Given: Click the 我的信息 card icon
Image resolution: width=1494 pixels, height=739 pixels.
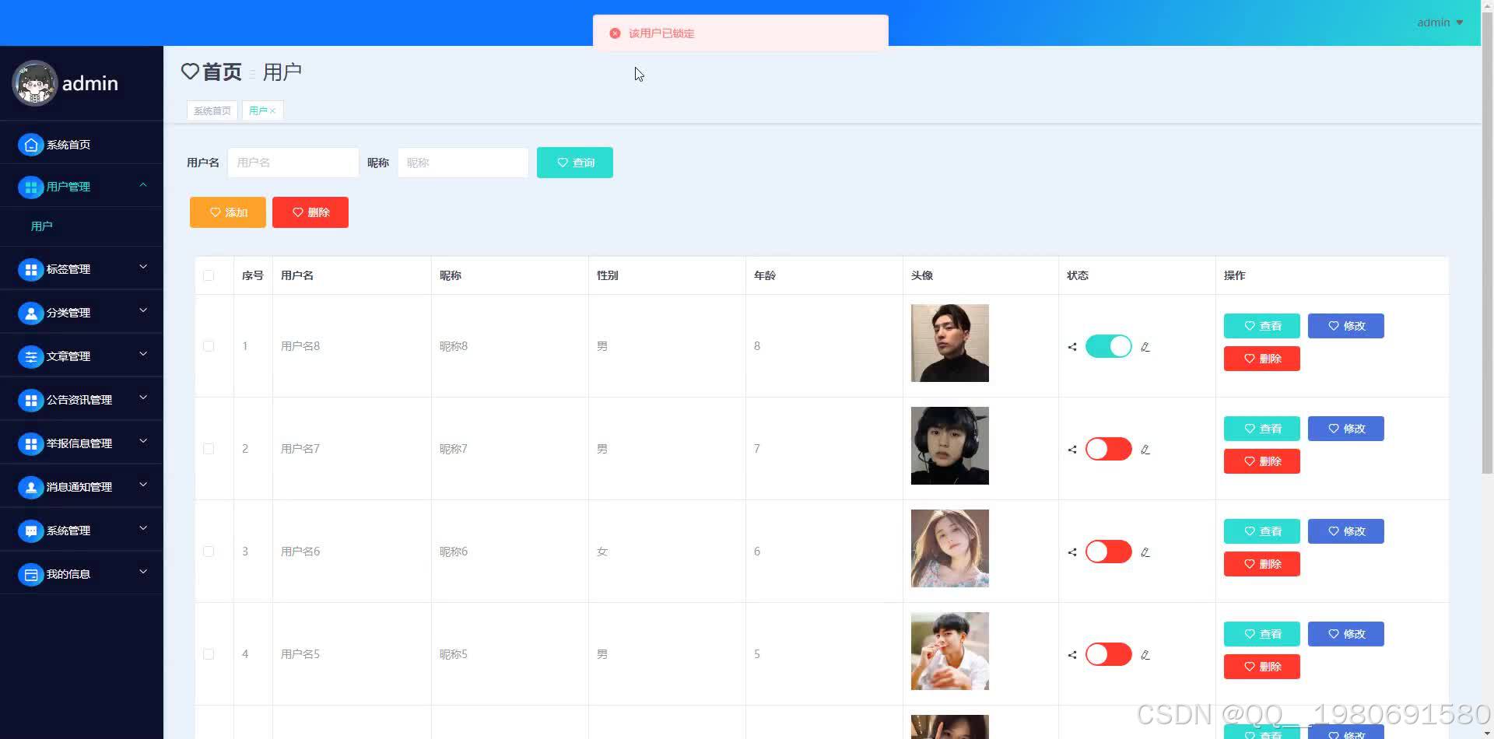Looking at the screenshot, I should [30, 574].
